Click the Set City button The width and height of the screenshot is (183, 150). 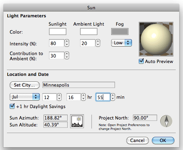(x=25, y=85)
